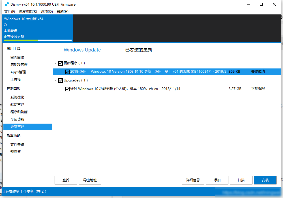Click the 869 KB size value
The image size is (283, 198).
click(x=234, y=72)
